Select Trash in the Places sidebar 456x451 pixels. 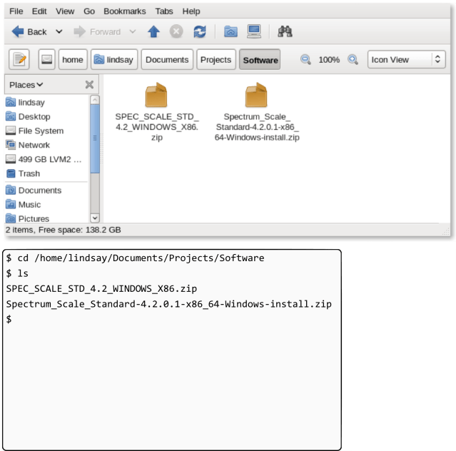click(x=29, y=173)
